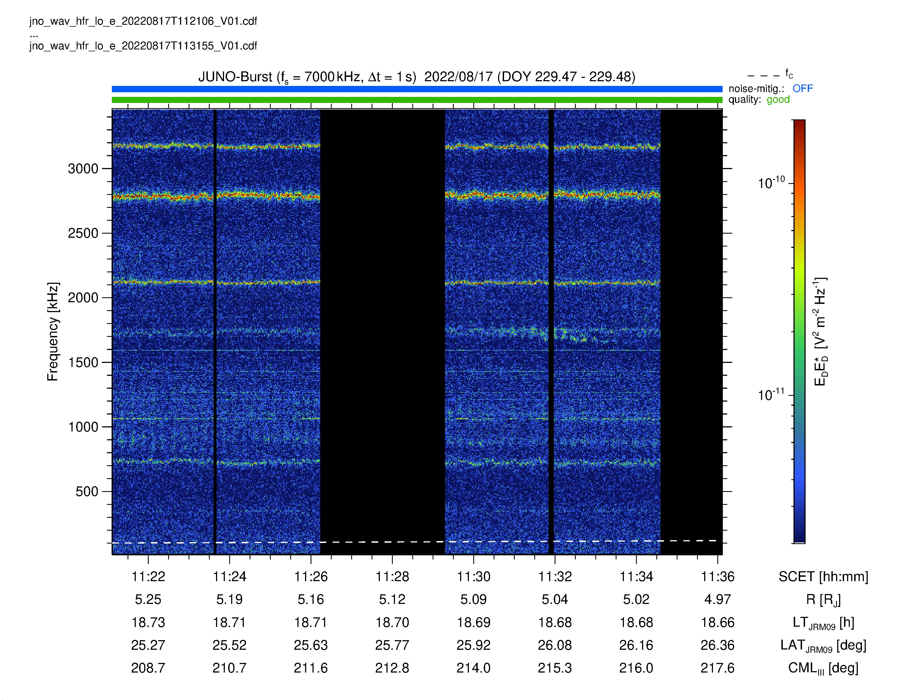Click the 11:22 time axis label
The height and width of the screenshot is (700, 907).
(148, 576)
